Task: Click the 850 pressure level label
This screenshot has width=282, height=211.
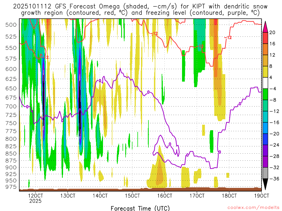Action: pyautogui.click(x=11, y=154)
